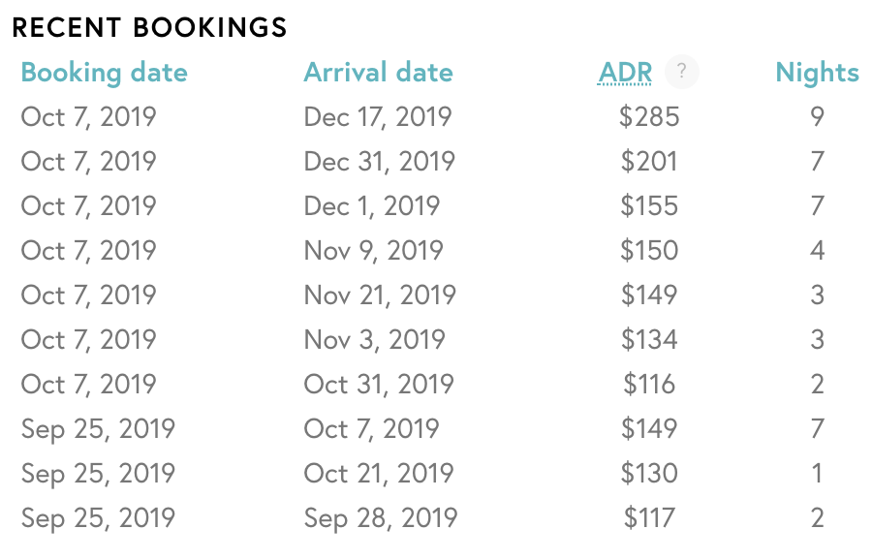This screenshot has width=872, height=560.
Task: Sort by the Arrival date column header
Action: 378,73
